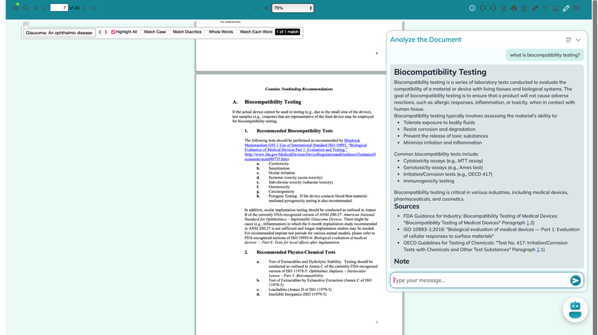Go to the previous page

45,8
